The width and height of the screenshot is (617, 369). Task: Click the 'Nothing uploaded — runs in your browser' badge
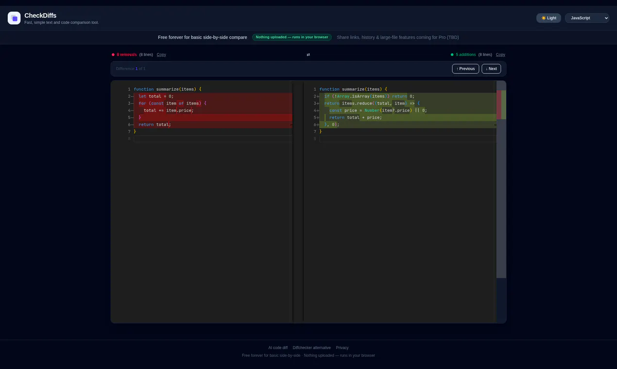pyautogui.click(x=292, y=37)
